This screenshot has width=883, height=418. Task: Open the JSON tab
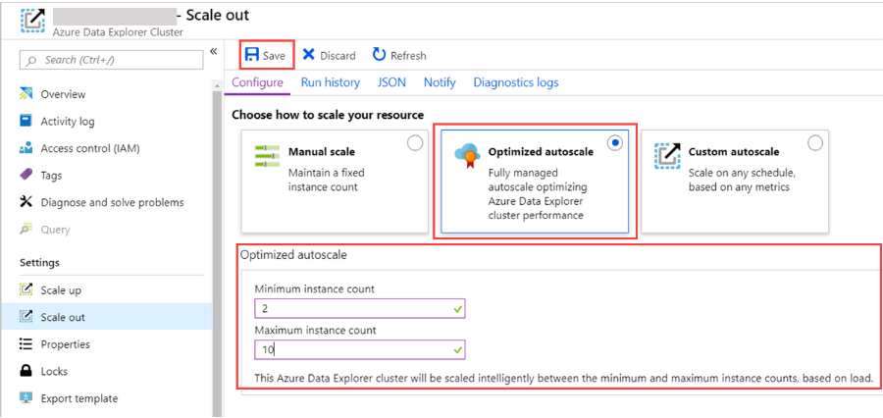pyautogui.click(x=391, y=82)
